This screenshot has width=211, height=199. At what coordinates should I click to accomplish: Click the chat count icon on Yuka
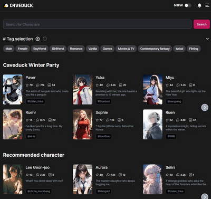pos(108,85)
